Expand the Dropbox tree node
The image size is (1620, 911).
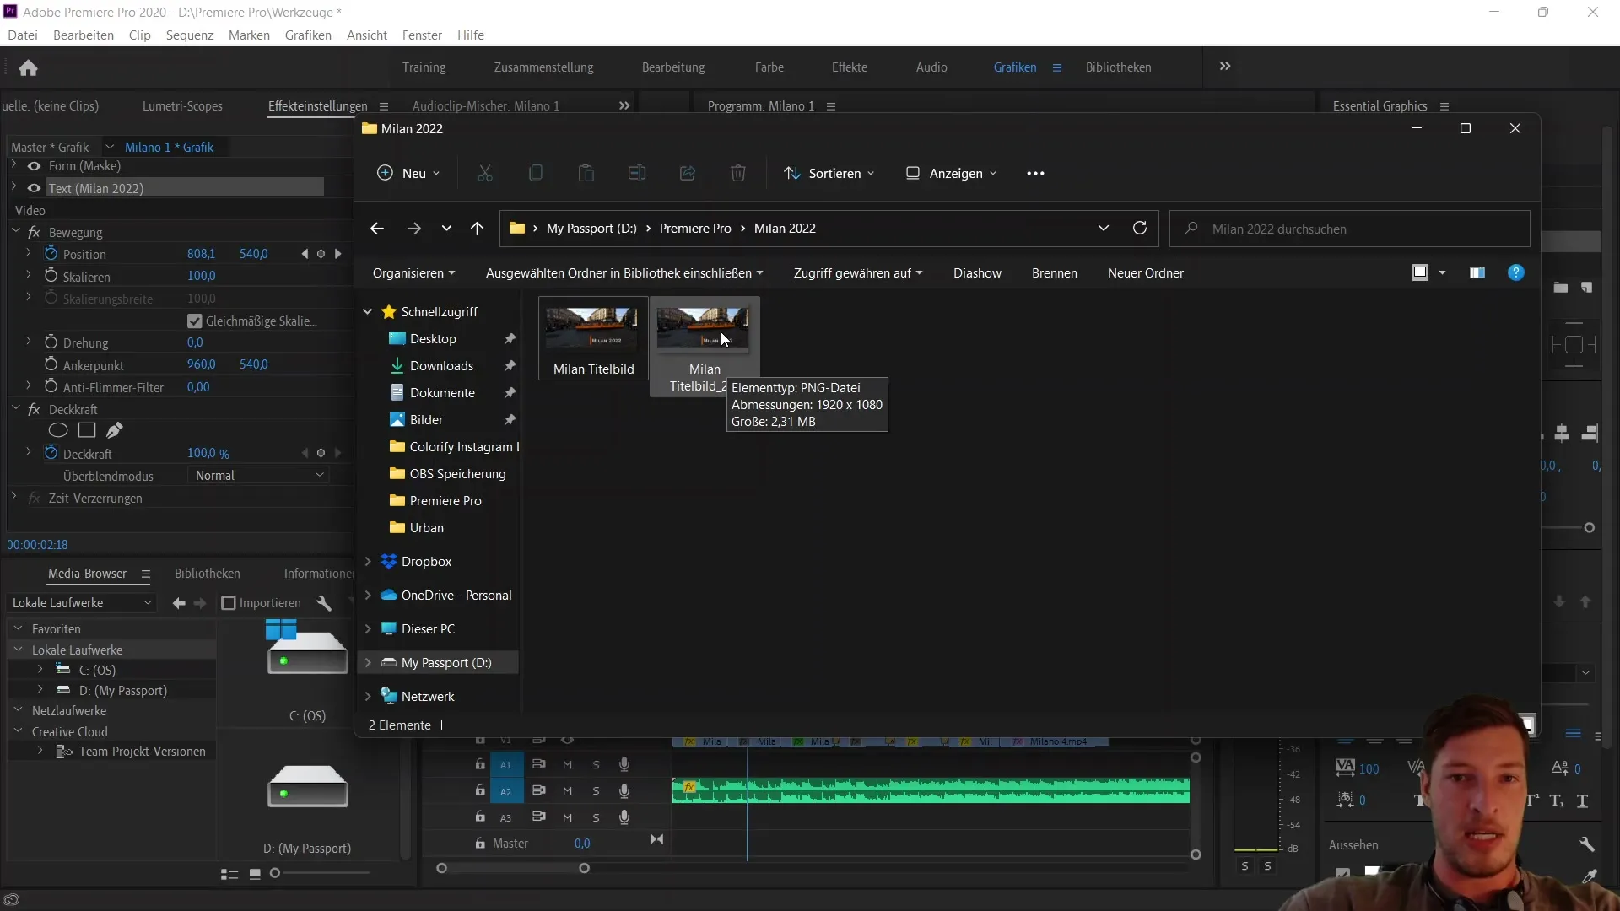(x=368, y=561)
